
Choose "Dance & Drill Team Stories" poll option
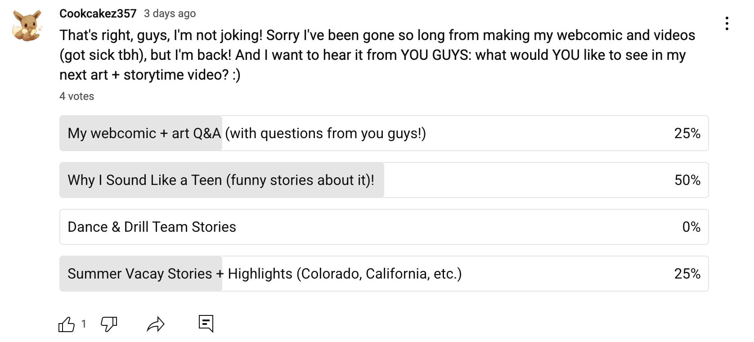coord(152,227)
